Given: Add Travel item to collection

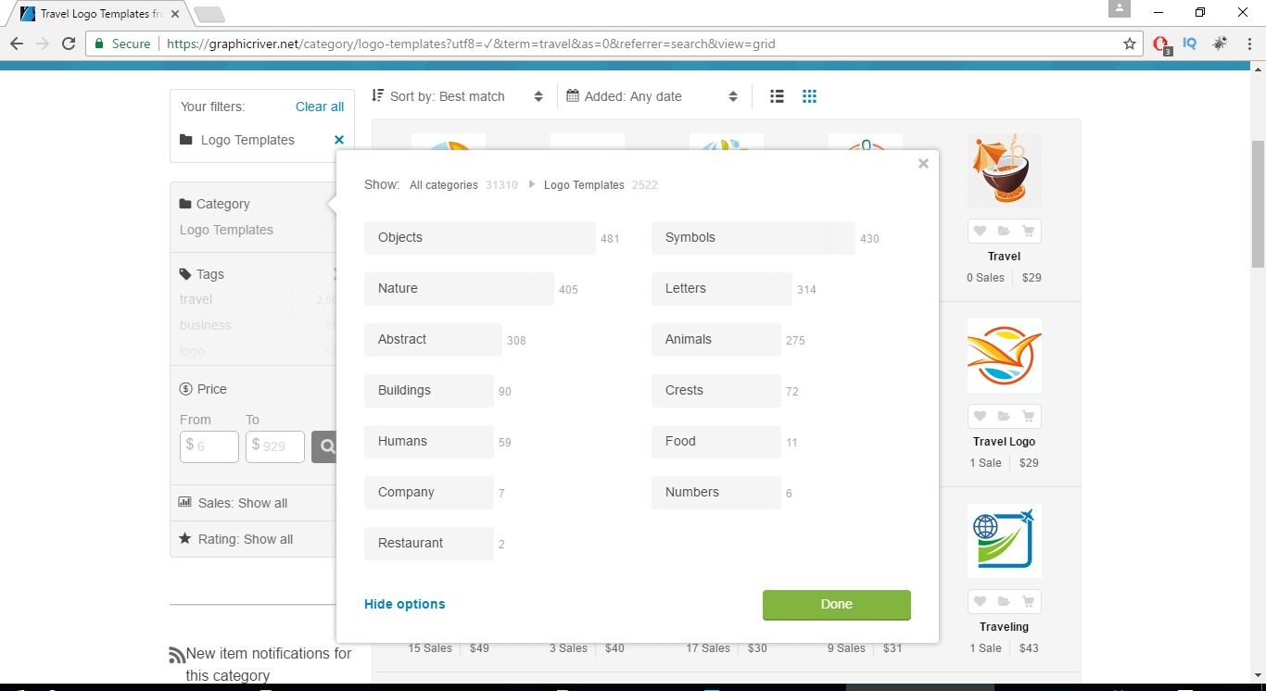Looking at the screenshot, I should [1004, 232].
